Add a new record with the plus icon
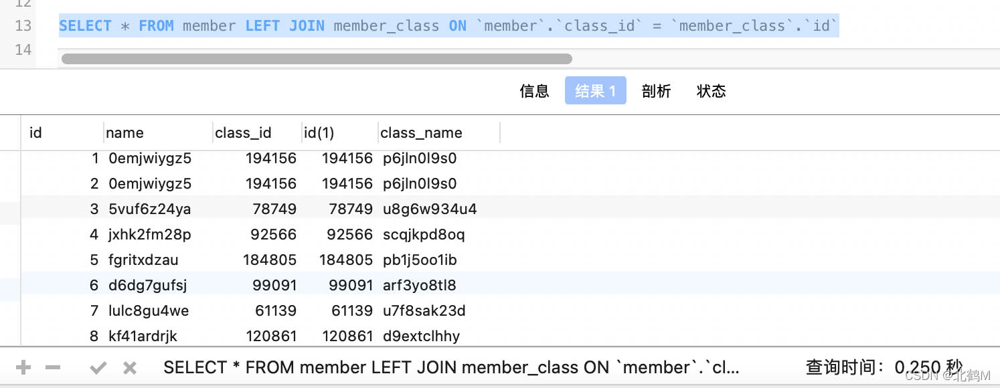The image size is (1000, 388). coord(23,367)
